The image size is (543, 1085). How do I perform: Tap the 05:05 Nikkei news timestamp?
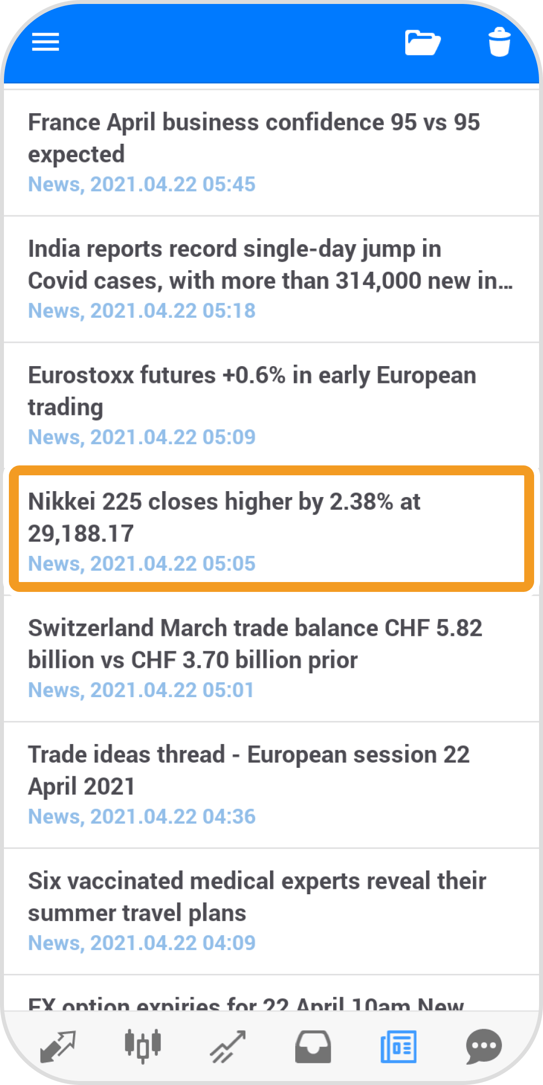[142, 564]
